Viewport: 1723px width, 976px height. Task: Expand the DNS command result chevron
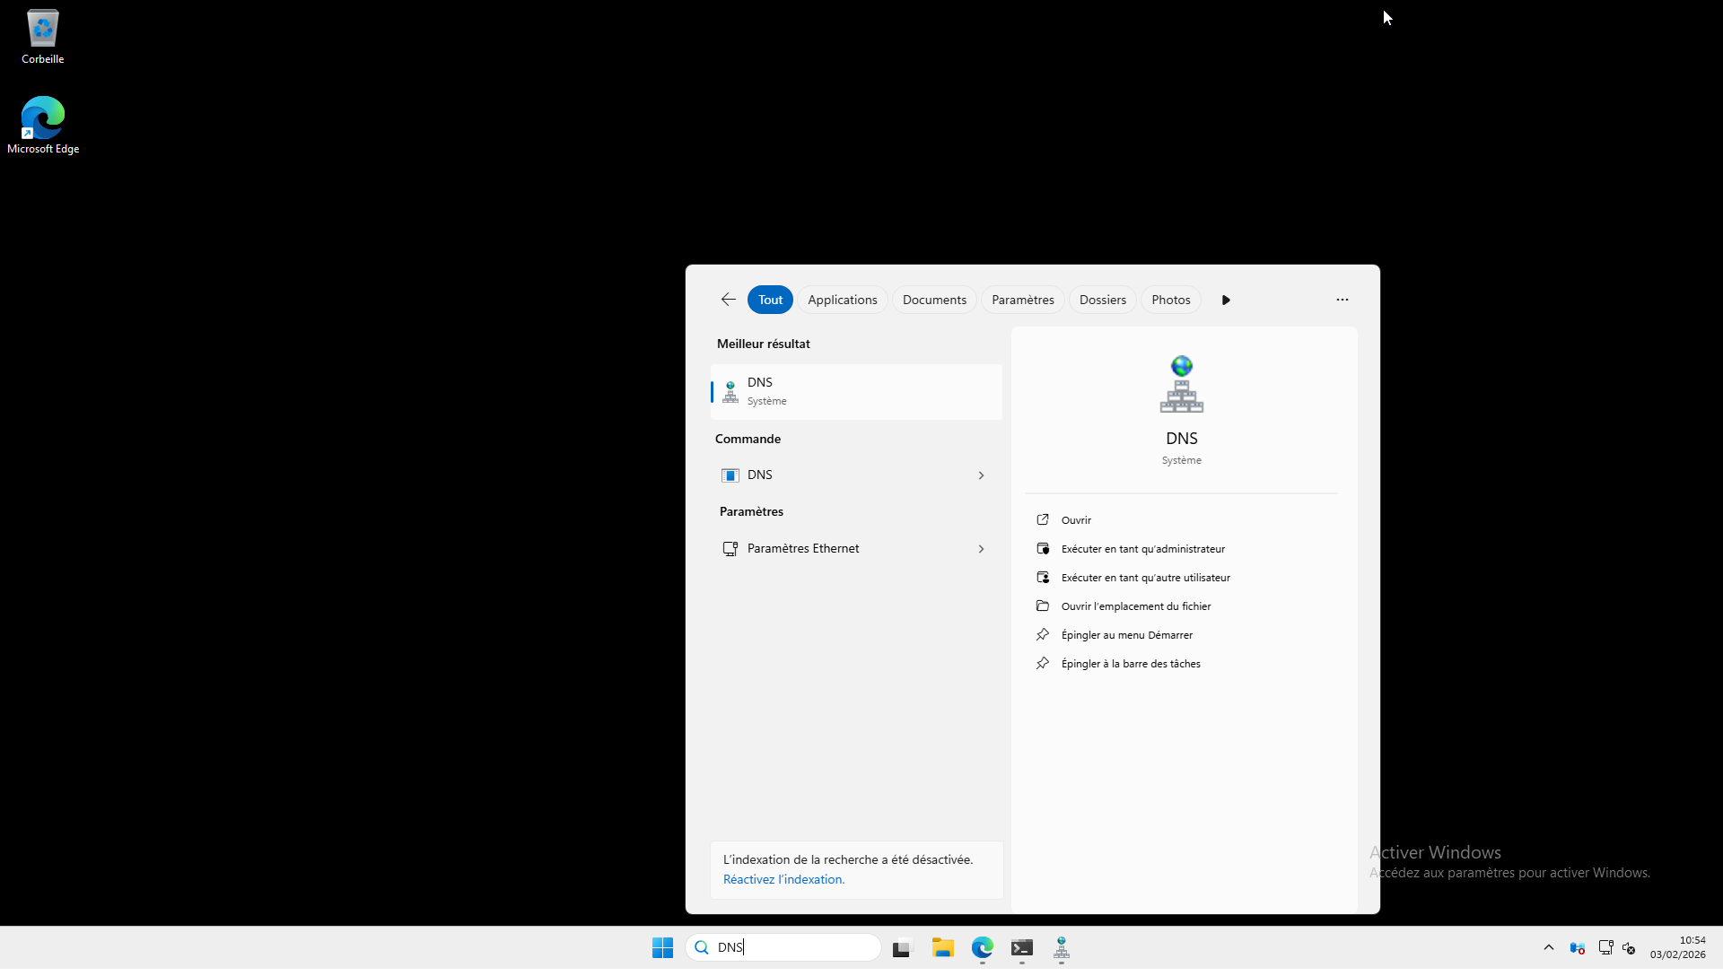tap(981, 475)
